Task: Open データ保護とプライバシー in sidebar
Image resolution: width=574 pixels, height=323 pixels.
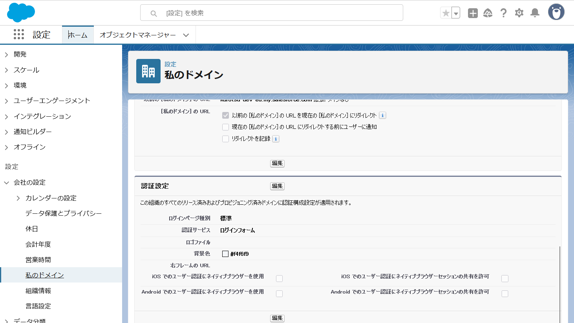Action: point(64,213)
